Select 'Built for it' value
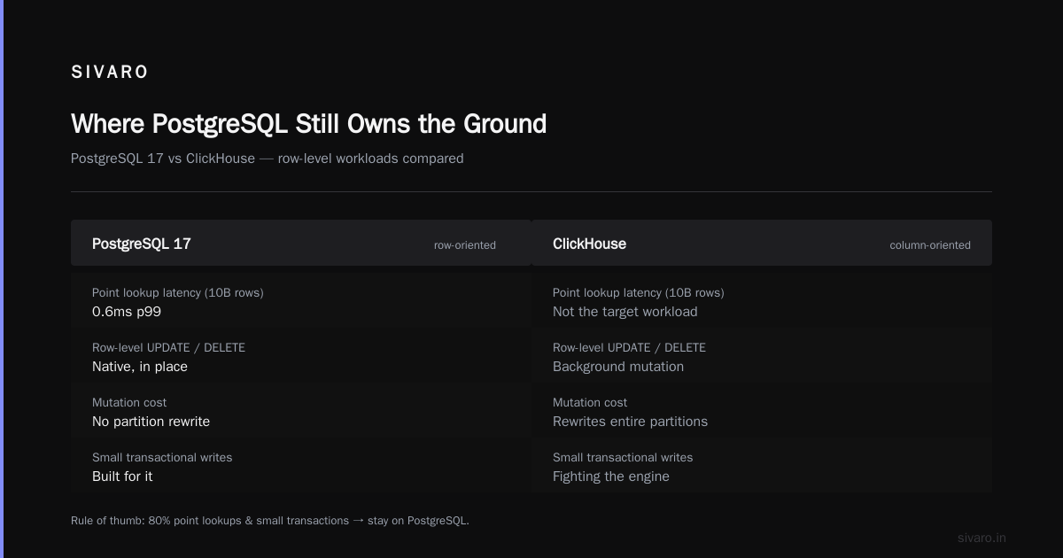This screenshot has width=1063, height=558. [122, 477]
